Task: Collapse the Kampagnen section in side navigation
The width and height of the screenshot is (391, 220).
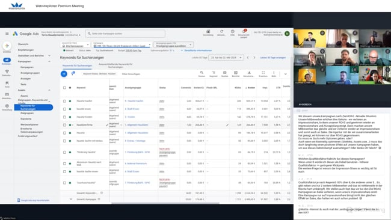Action: pos(49,61)
